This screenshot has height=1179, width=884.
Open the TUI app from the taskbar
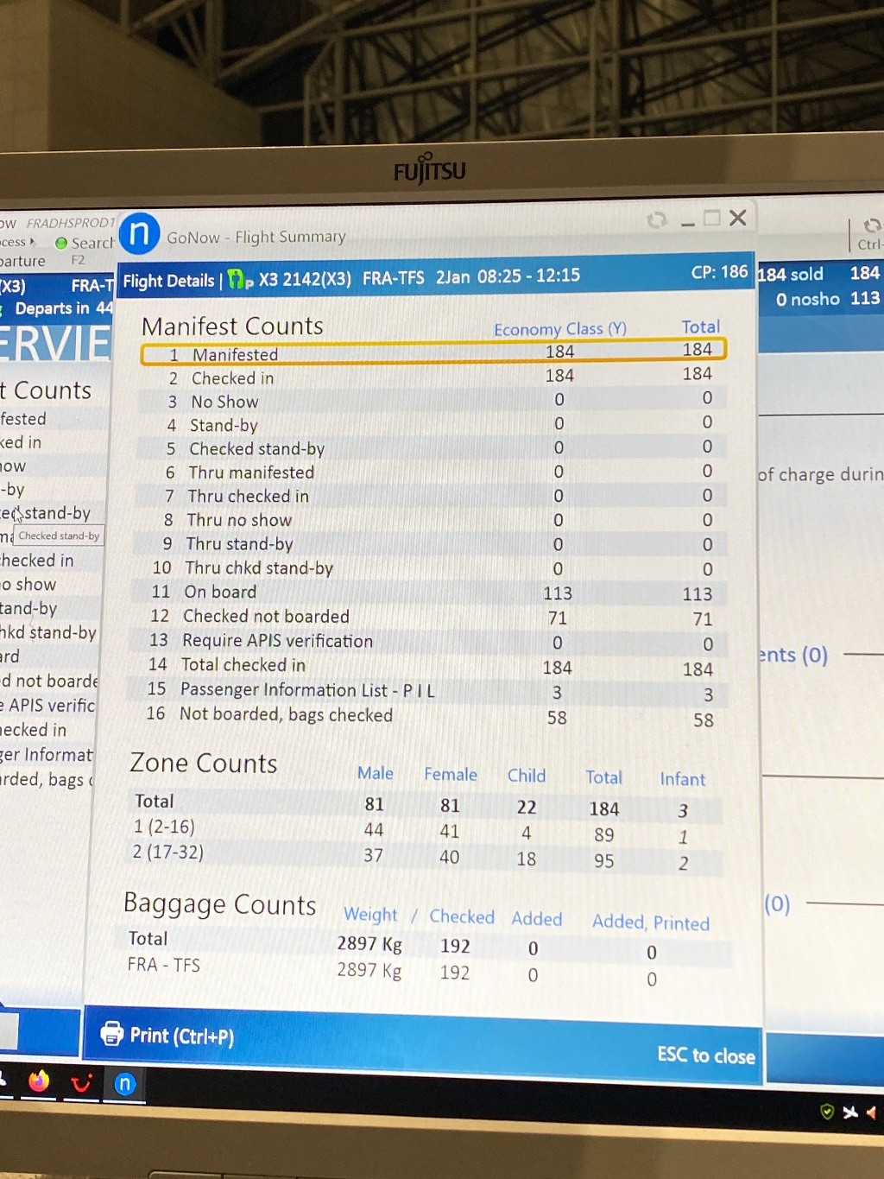click(x=81, y=1082)
